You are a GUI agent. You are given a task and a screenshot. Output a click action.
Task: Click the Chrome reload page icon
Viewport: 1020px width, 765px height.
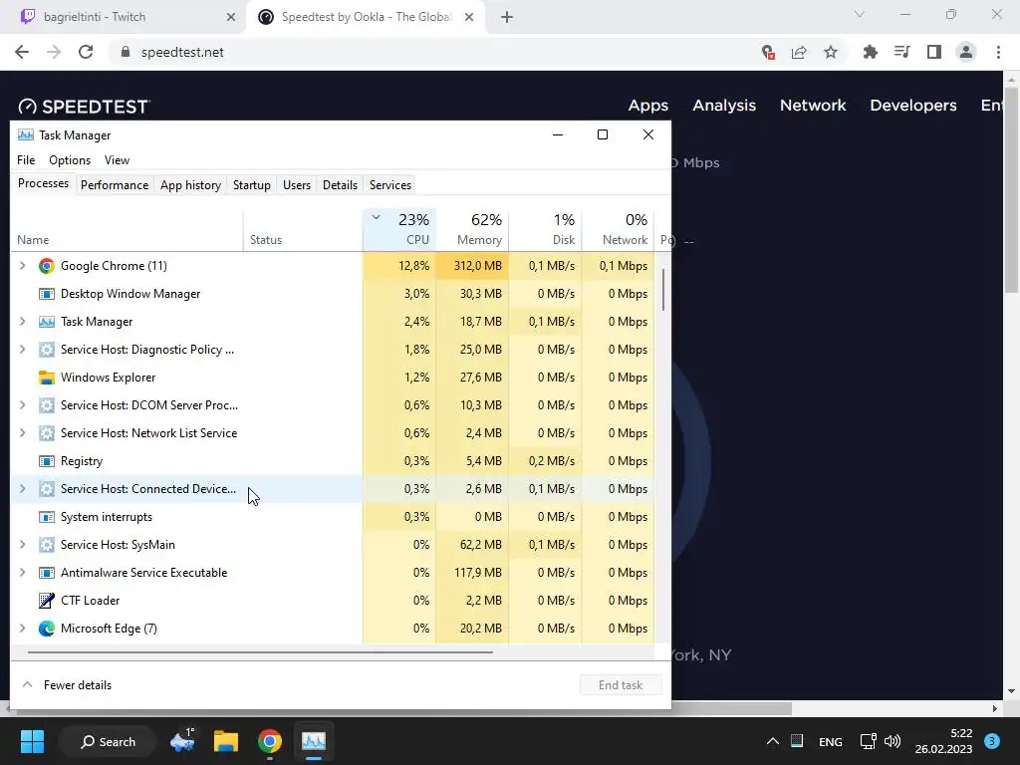coord(86,52)
